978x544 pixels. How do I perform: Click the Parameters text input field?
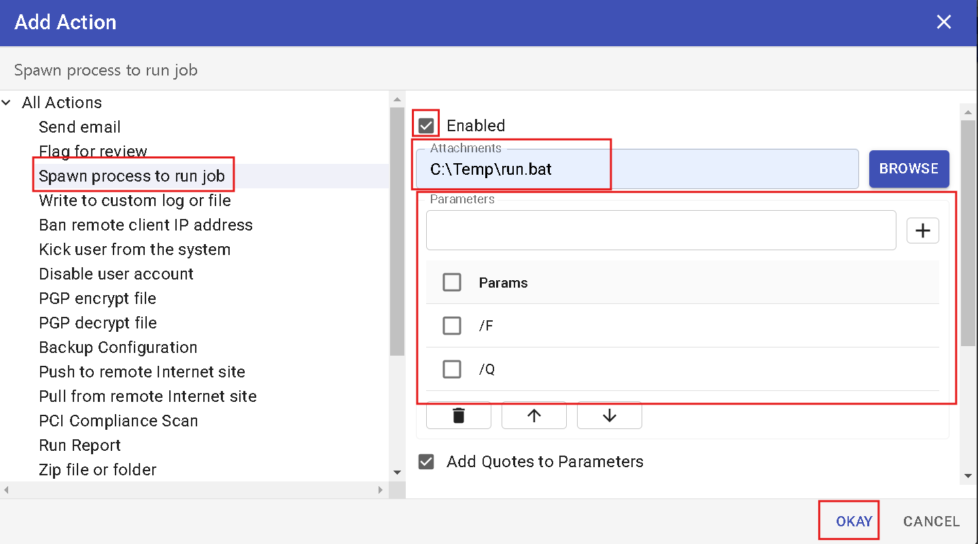[661, 231]
